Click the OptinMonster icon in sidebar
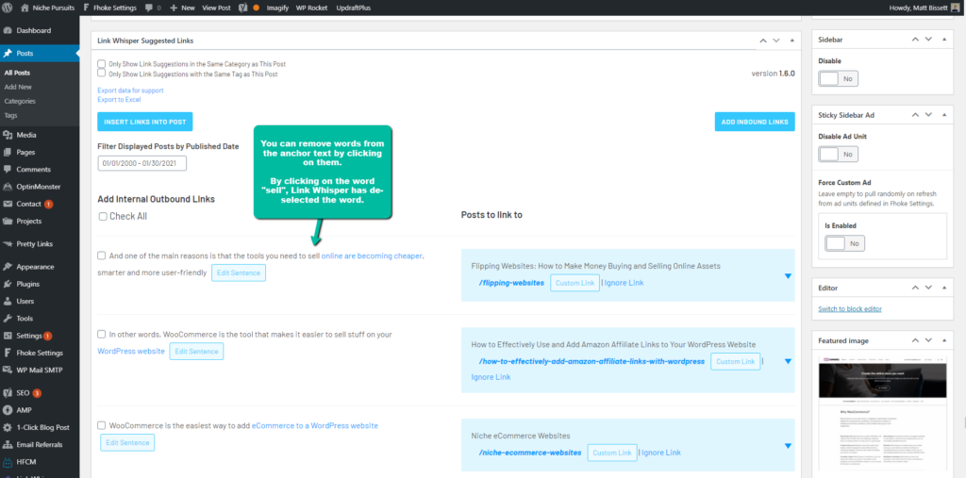 8,187
